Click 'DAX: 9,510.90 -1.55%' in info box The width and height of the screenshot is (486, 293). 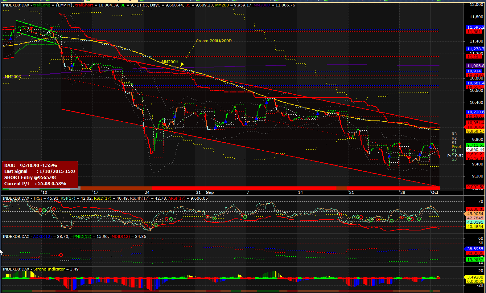(x=31, y=165)
